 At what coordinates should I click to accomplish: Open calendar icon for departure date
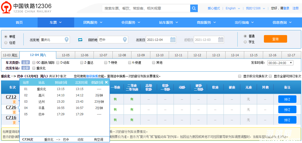(173, 40)
